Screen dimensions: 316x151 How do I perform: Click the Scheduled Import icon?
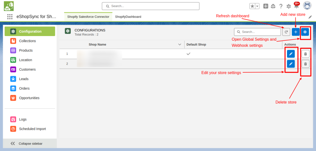(x=13, y=129)
